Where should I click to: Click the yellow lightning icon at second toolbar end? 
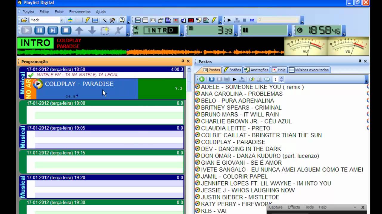tap(214, 20)
